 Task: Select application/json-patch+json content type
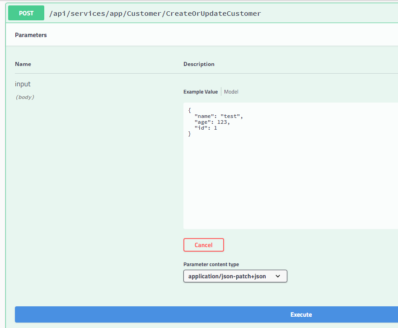point(226,276)
